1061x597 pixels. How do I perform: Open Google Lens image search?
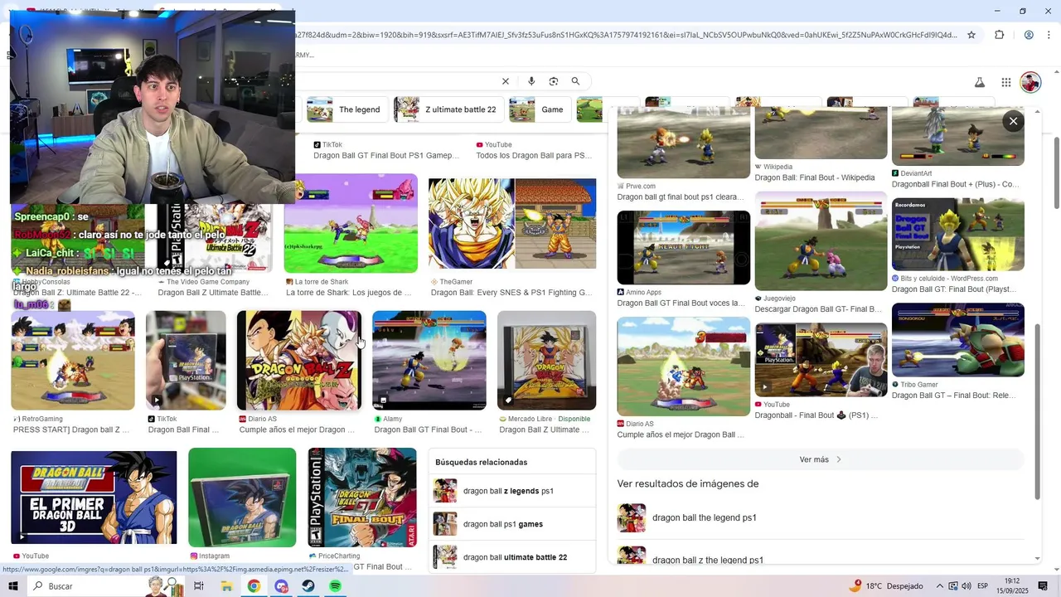(x=554, y=81)
